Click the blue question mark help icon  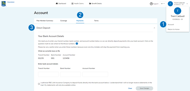(77, 44)
